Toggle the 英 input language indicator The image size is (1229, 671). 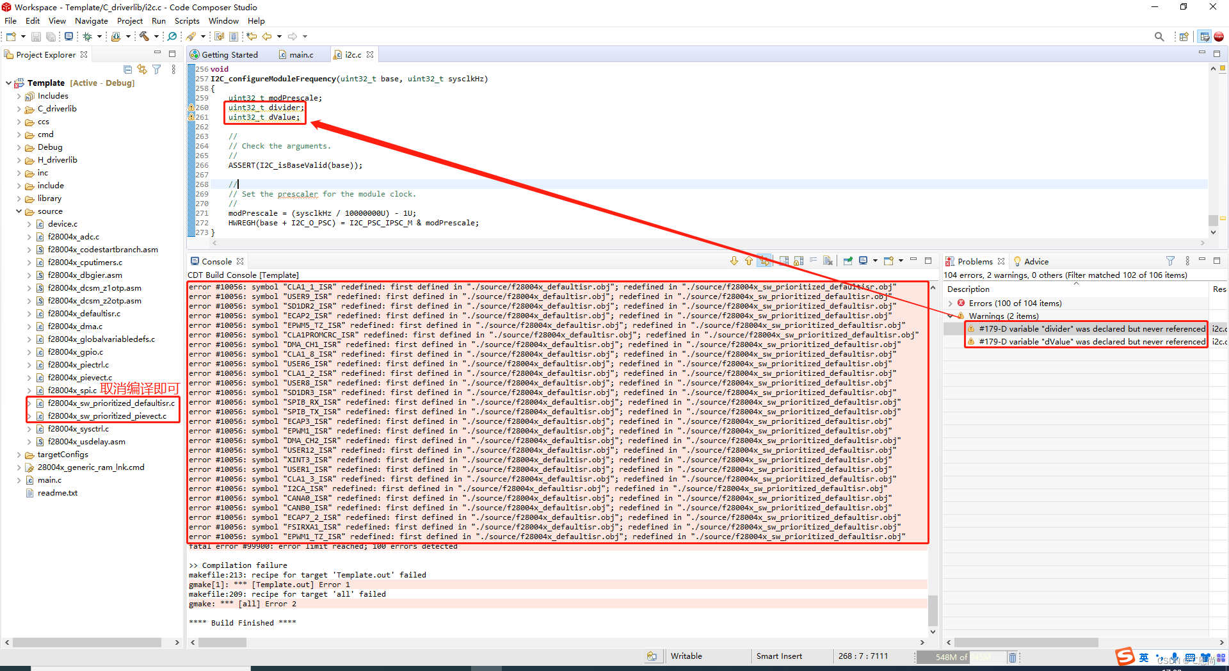coord(1143,658)
